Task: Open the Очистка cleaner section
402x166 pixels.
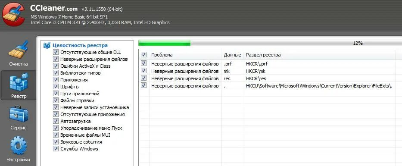Action: (18, 53)
